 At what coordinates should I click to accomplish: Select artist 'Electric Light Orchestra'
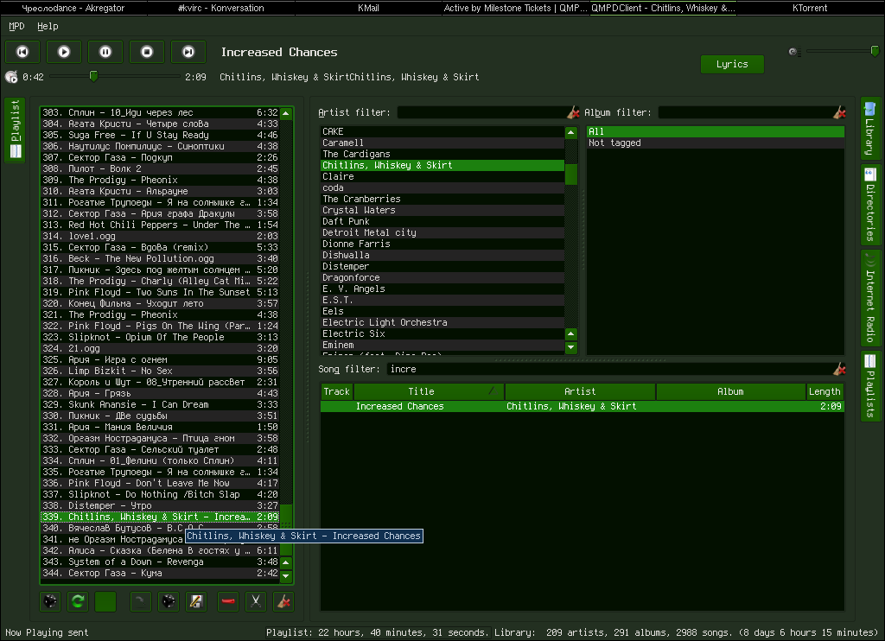click(442, 322)
